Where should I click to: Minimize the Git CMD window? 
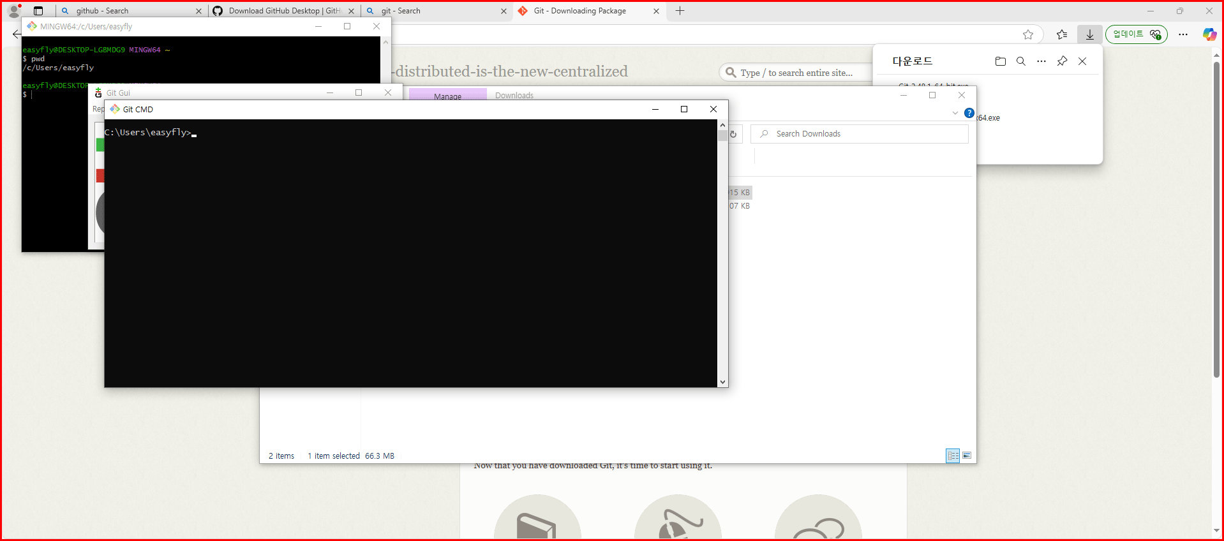click(x=655, y=109)
